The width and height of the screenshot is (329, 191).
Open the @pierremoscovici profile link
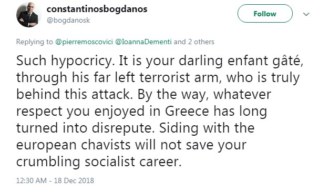click(84, 42)
